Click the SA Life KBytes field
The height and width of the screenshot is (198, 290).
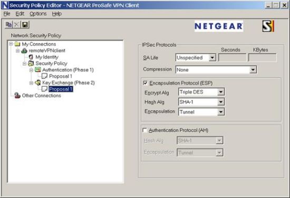tap(262, 58)
